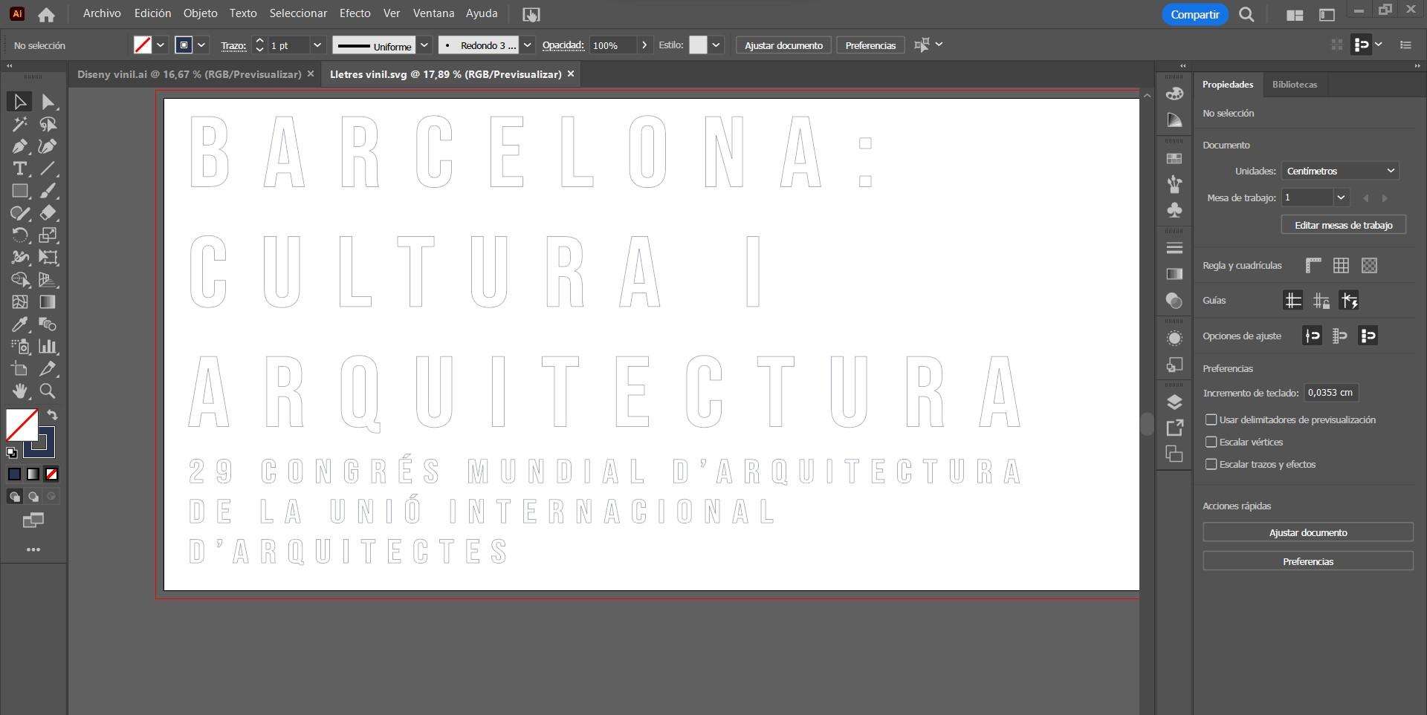
Task: Open the Unidades Centímetros dropdown
Action: click(x=1340, y=172)
